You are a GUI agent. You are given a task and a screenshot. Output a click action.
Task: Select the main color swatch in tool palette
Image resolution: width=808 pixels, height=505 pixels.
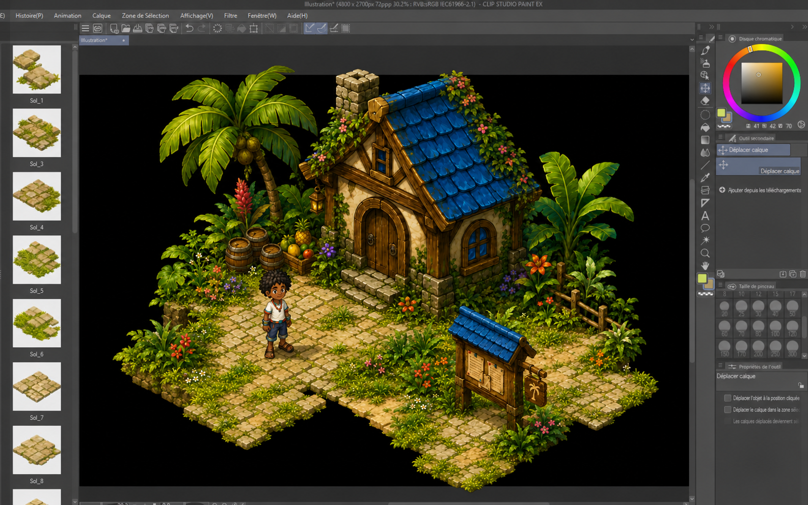click(703, 278)
